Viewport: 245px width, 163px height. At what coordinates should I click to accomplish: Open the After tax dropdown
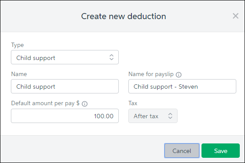153,116
